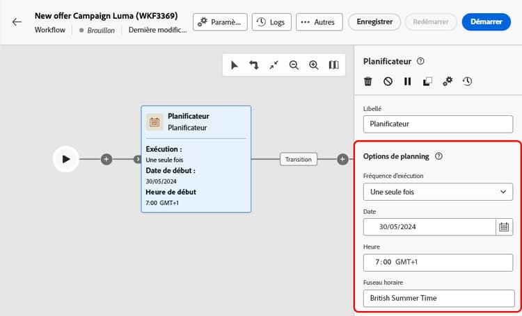This screenshot has height=316, width=522.
Task: Click the blue Démarrer button
Action: 487,22
